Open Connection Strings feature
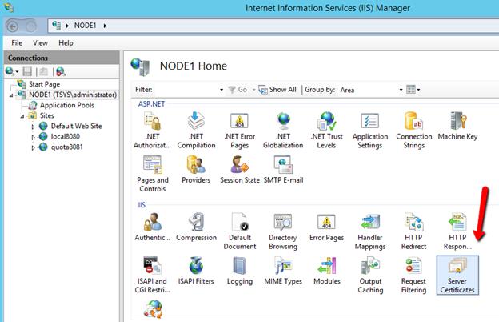Screen dimensions: 499x322 click(414, 131)
